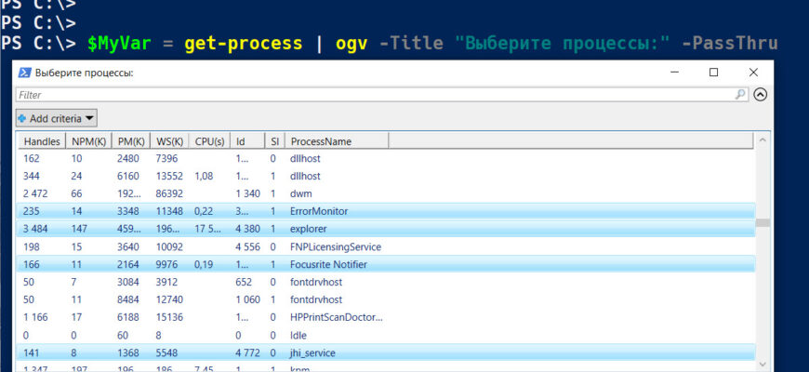Screen dimensions: 809x372
Task: Sort by the ProcessName column header
Action: click(x=321, y=141)
